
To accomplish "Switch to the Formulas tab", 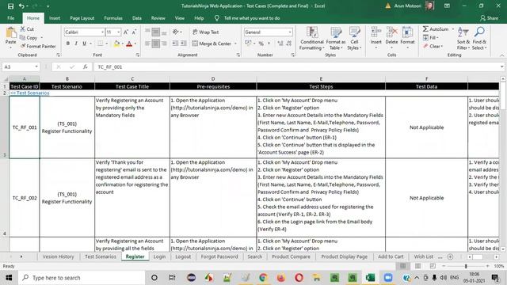I will pos(113,18).
